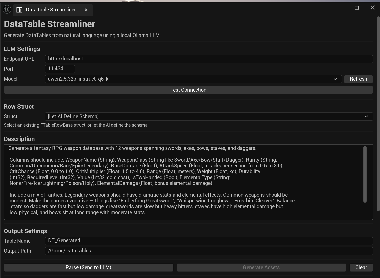
Task: Click the Generate Assets button
Action: (x=261, y=267)
